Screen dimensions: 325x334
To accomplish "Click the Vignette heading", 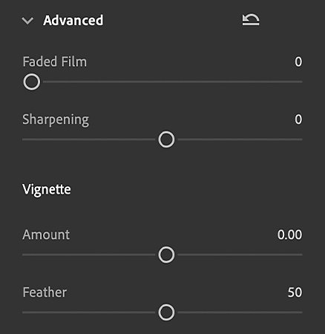I will [x=47, y=190].
